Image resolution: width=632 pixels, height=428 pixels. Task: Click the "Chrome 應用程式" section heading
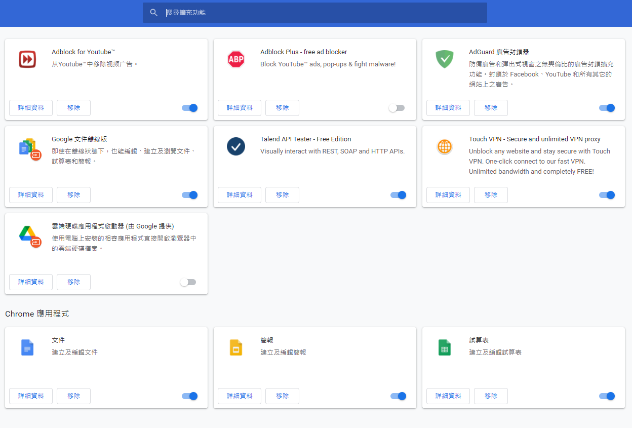pyautogui.click(x=37, y=314)
